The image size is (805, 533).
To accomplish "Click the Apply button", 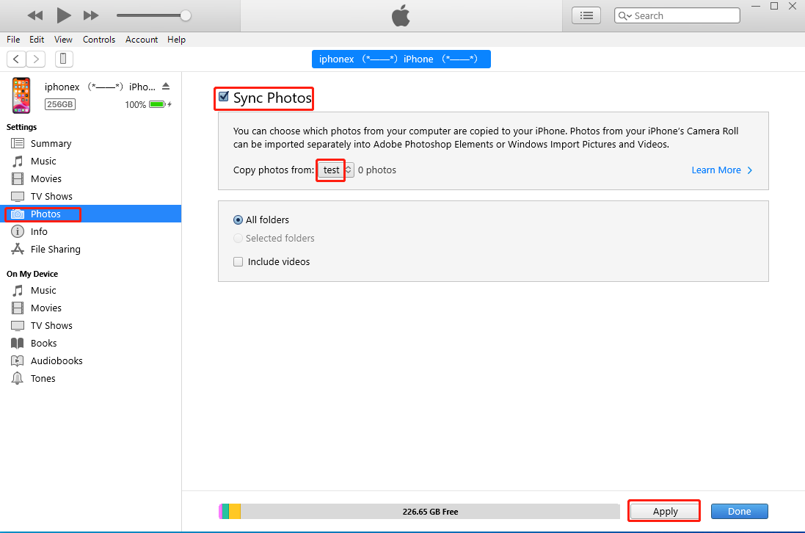I will [x=665, y=512].
